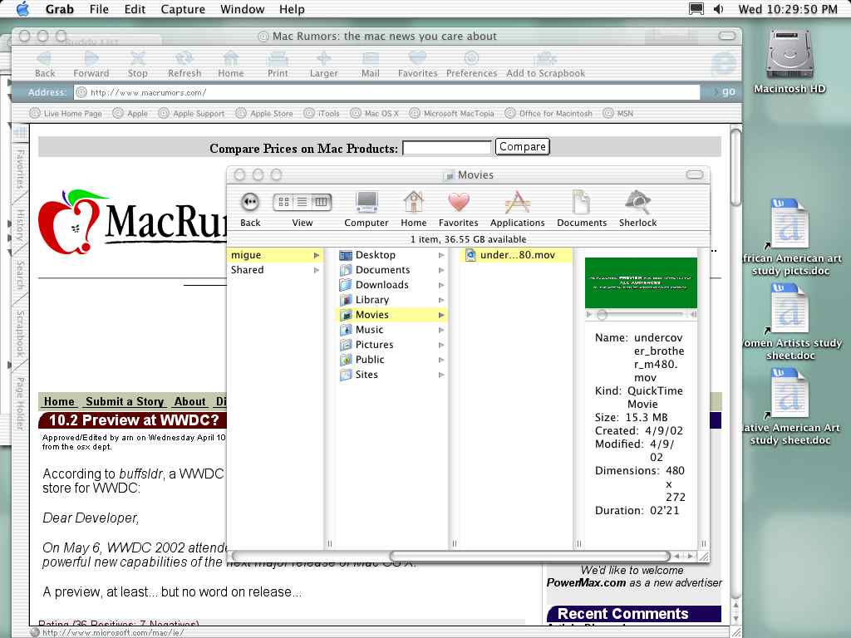Select the migue user folder
Viewport: 851px width, 638px height.
click(x=275, y=255)
